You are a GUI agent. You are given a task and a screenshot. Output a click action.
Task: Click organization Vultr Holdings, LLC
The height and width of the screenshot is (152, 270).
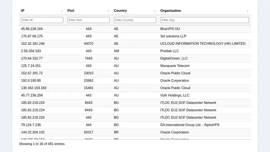coord(175,95)
